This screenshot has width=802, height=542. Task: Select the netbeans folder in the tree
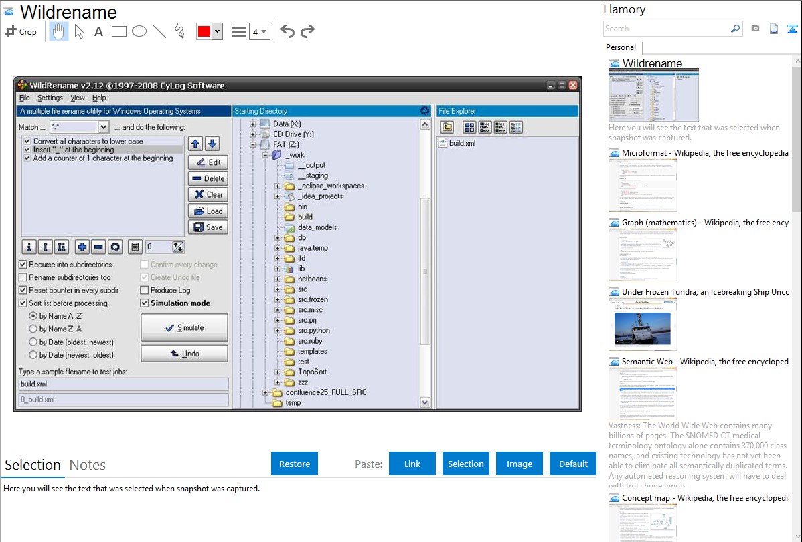tap(312, 279)
